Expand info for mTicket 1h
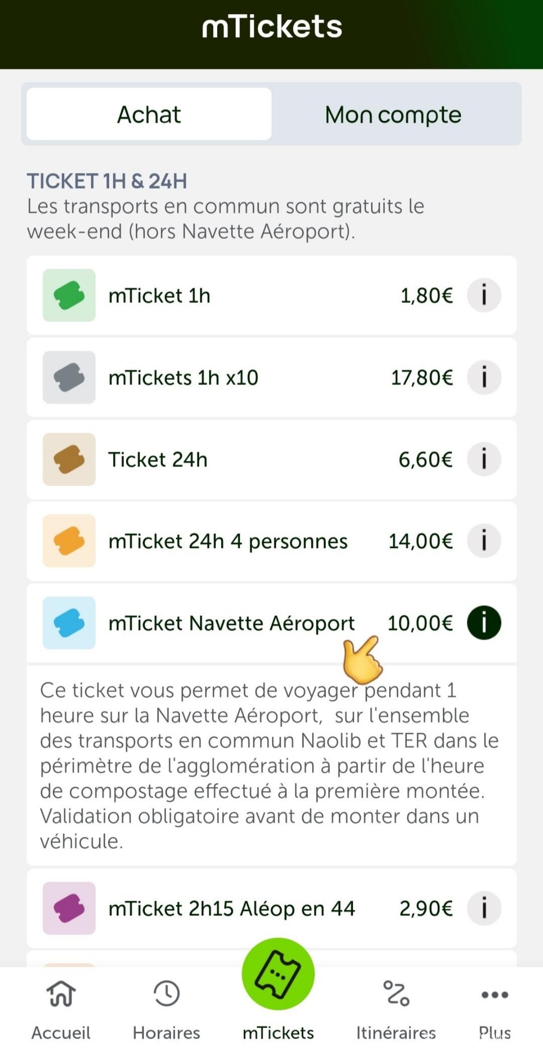The width and height of the screenshot is (543, 1051). (x=484, y=295)
